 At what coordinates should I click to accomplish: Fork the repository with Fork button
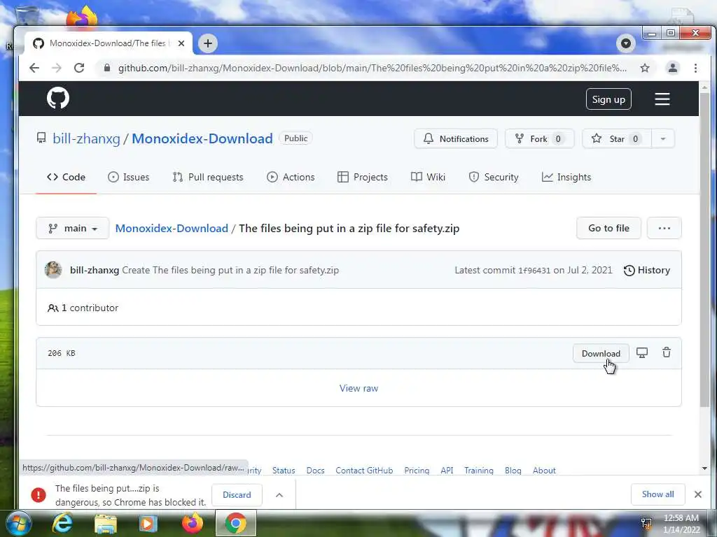click(539, 139)
